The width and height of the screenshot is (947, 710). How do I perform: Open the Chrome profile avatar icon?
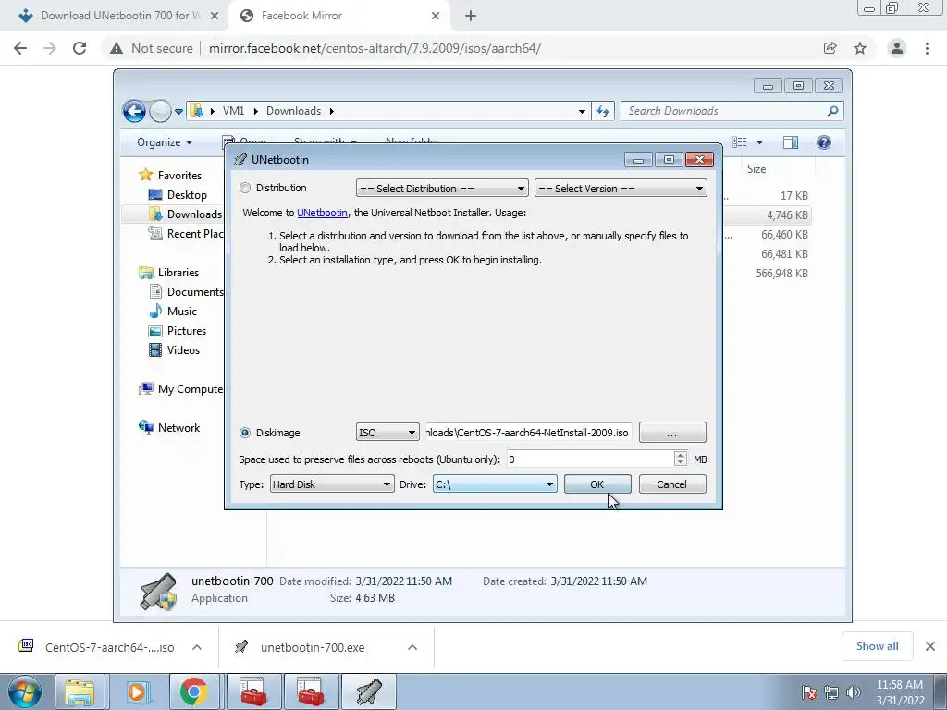click(897, 48)
